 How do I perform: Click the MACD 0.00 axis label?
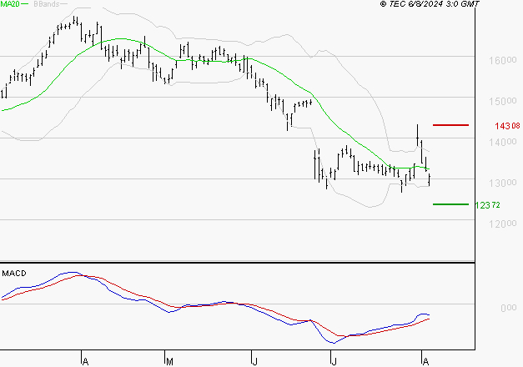(x=509, y=308)
